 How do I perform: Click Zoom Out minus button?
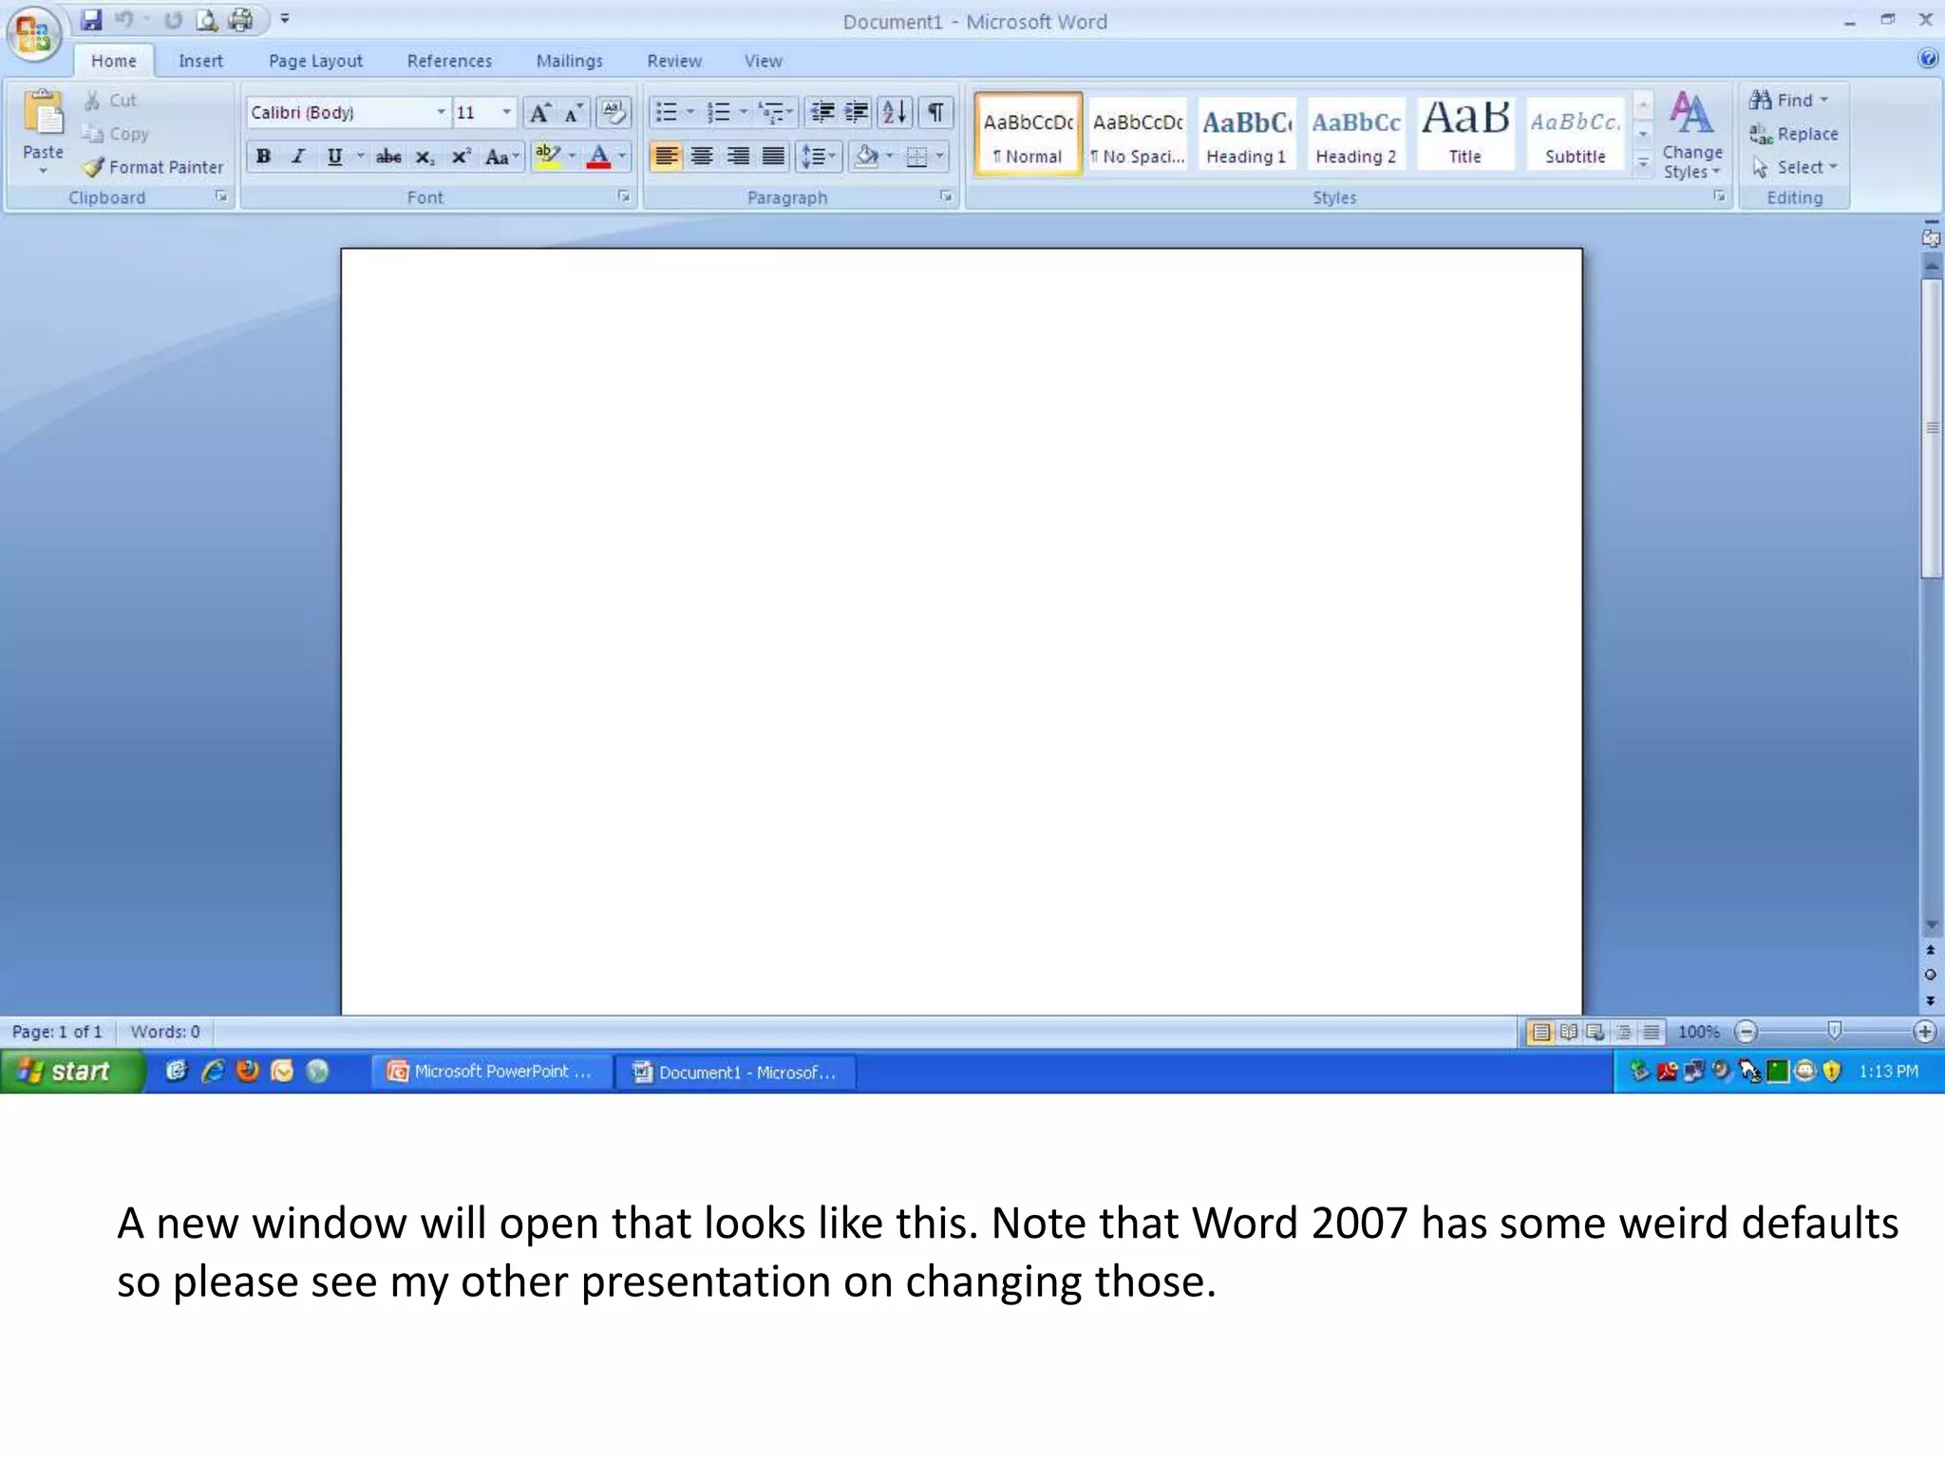[1746, 1032]
